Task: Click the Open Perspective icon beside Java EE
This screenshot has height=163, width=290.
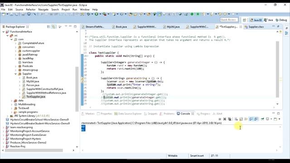Action: coord(244,20)
